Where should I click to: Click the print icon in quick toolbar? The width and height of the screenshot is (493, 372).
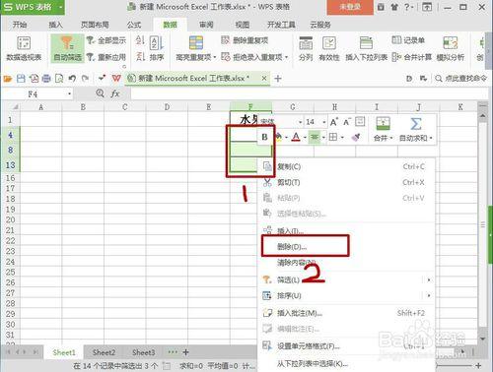(x=46, y=79)
